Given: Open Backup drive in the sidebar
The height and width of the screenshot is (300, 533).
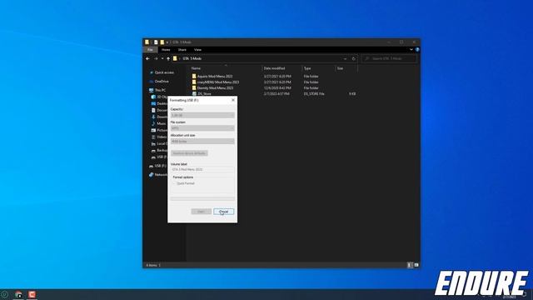Looking at the screenshot, I should 159,150.
